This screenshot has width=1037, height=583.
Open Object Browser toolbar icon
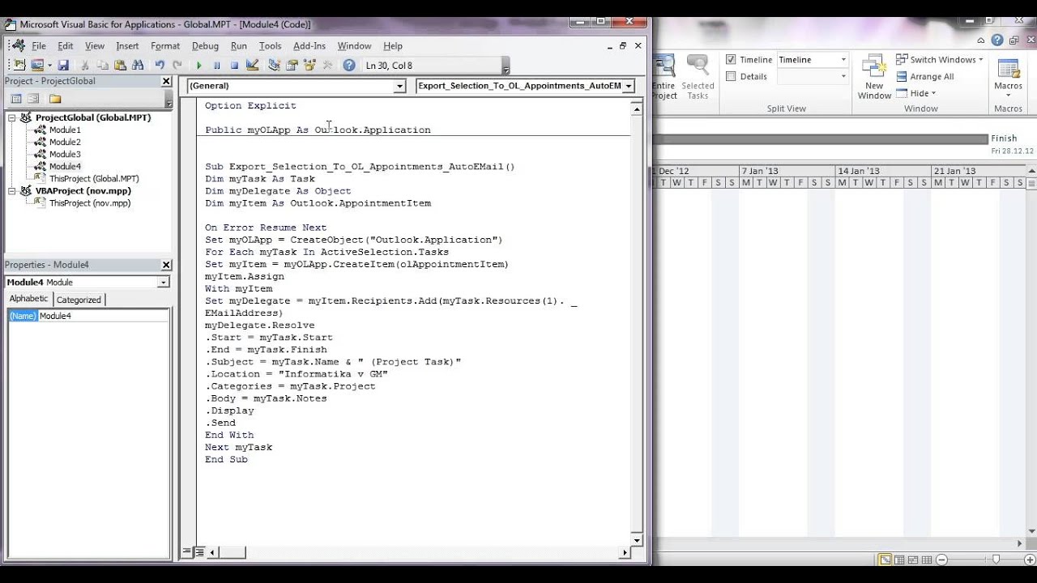(x=309, y=65)
